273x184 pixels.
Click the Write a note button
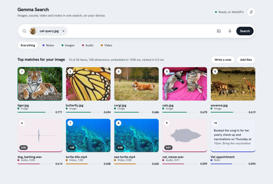pos(223,60)
